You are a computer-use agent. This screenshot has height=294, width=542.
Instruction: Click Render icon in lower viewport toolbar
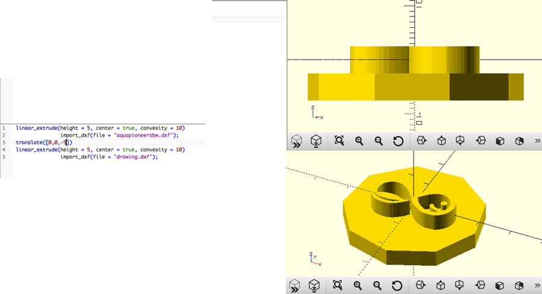pyautogui.click(x=314, y=286)
